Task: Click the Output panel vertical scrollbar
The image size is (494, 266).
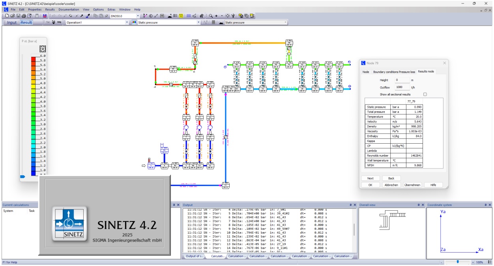Action: 354,230
